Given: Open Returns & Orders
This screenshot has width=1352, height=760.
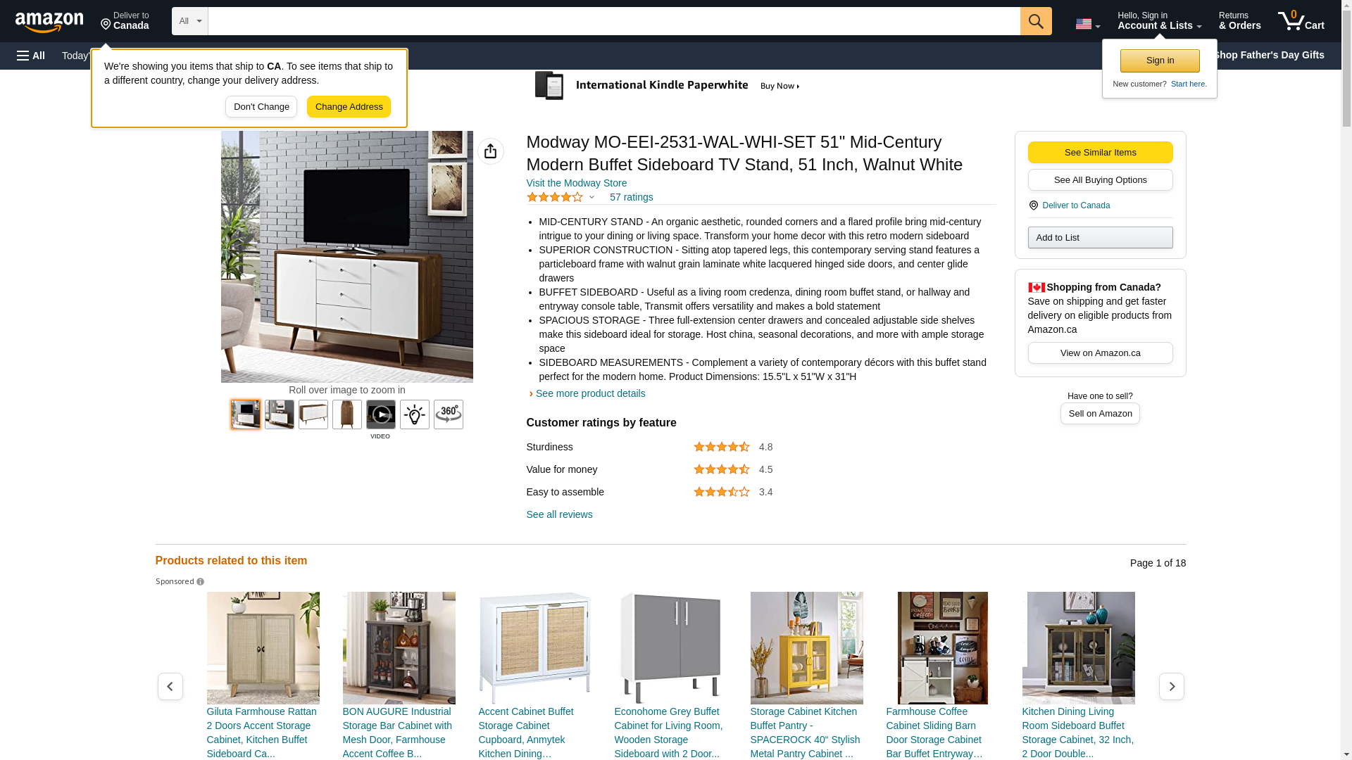Looking at the screenshot, I should (1240, 21).
